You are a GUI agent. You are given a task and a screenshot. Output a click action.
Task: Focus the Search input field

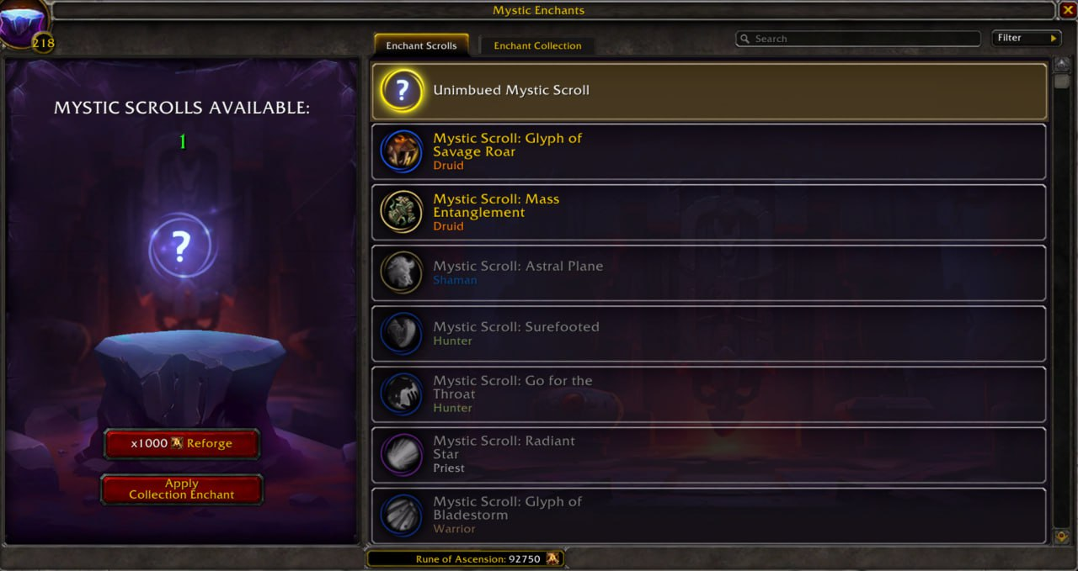857,39
